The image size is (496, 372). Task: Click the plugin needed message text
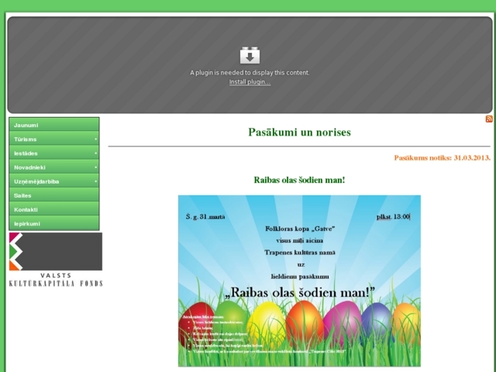coord(250,73)
